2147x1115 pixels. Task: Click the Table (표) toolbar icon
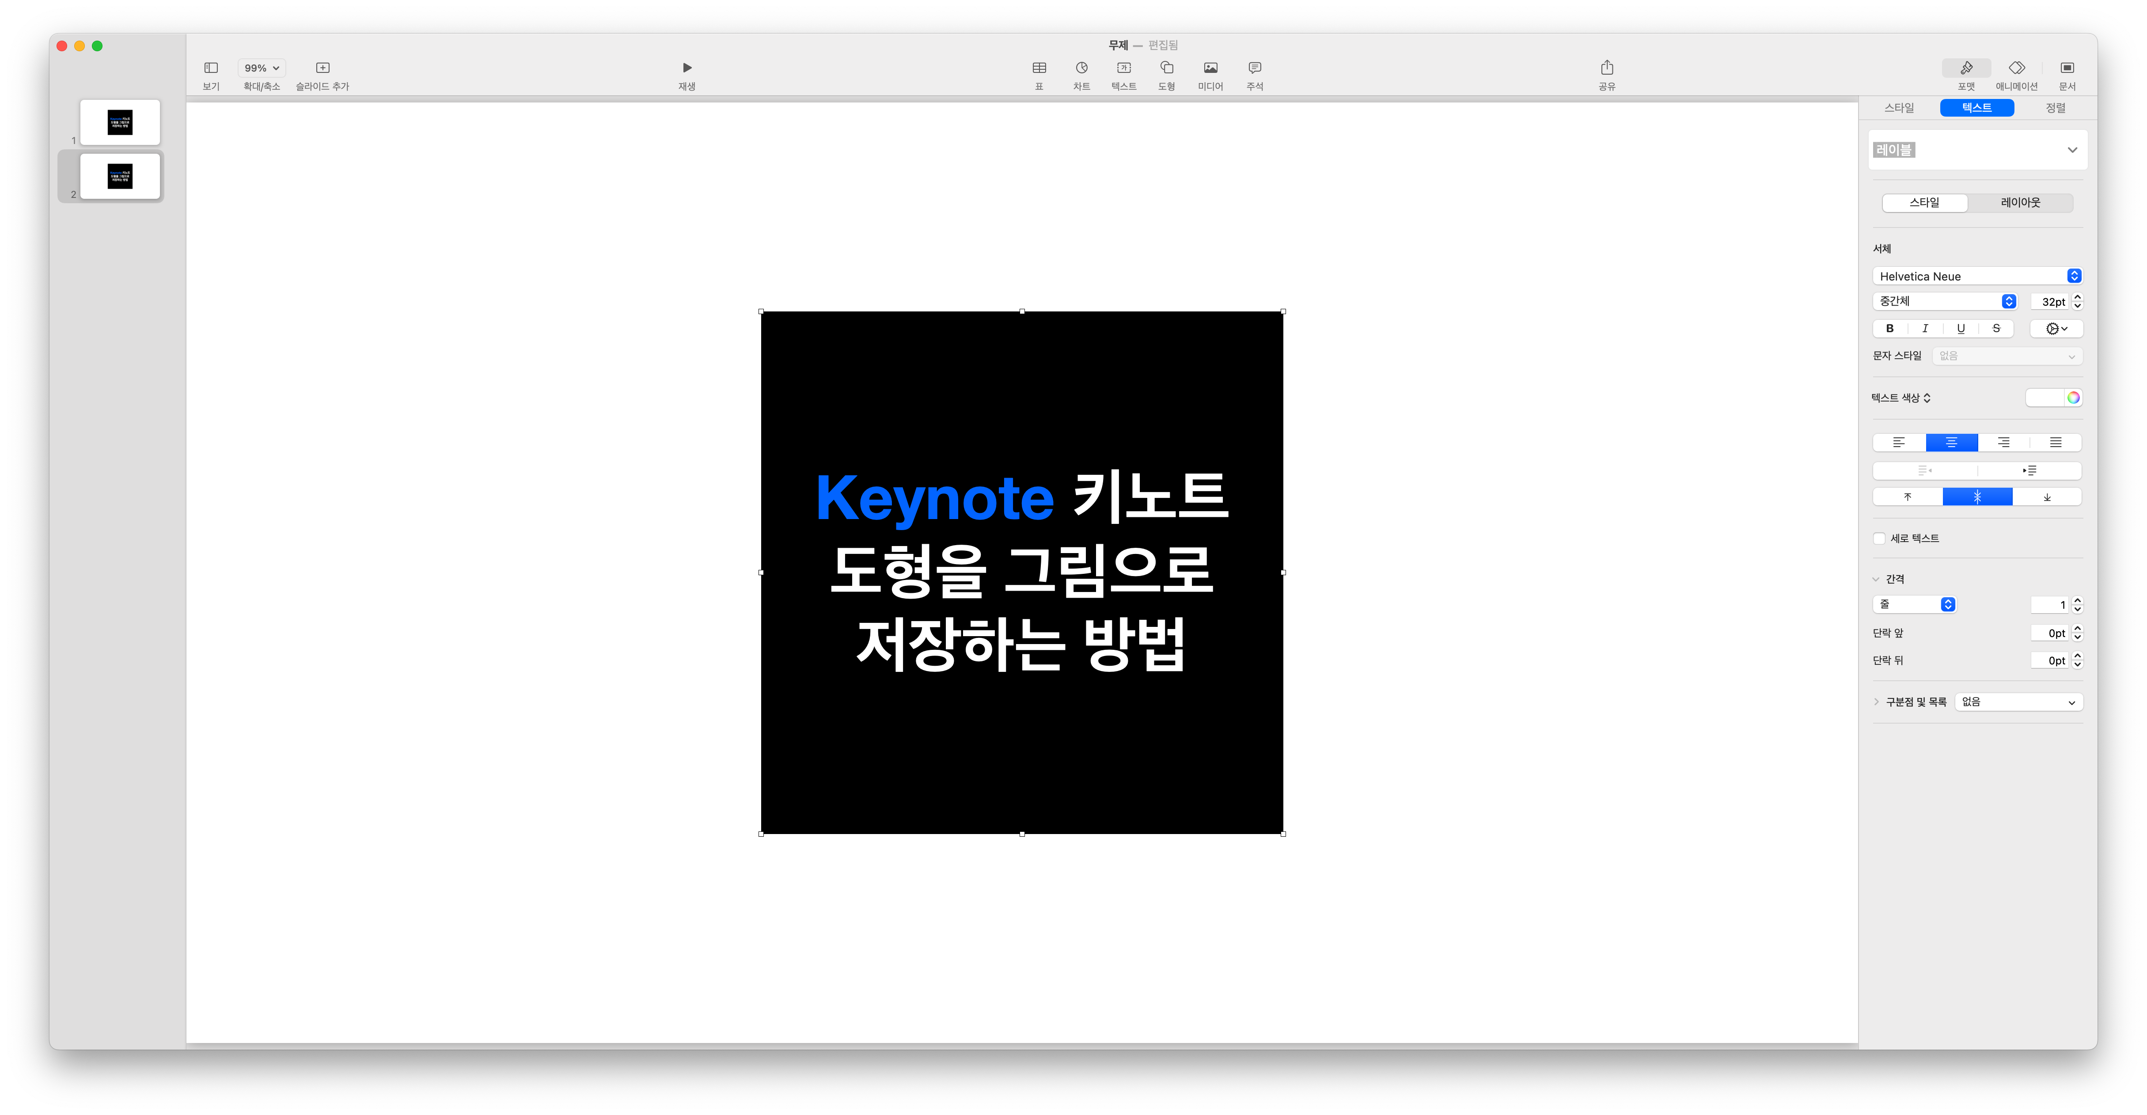pos(1039,68)
